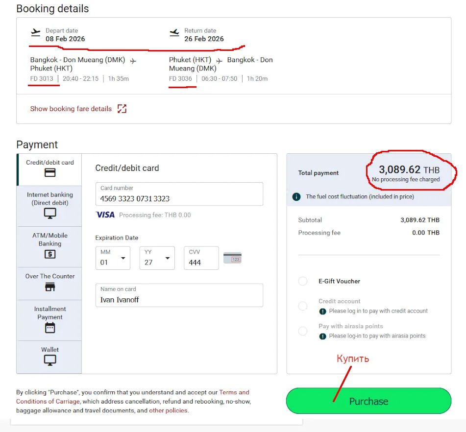466x432 pixels.
Task: Show booking fare details
Action: [71, 109]
